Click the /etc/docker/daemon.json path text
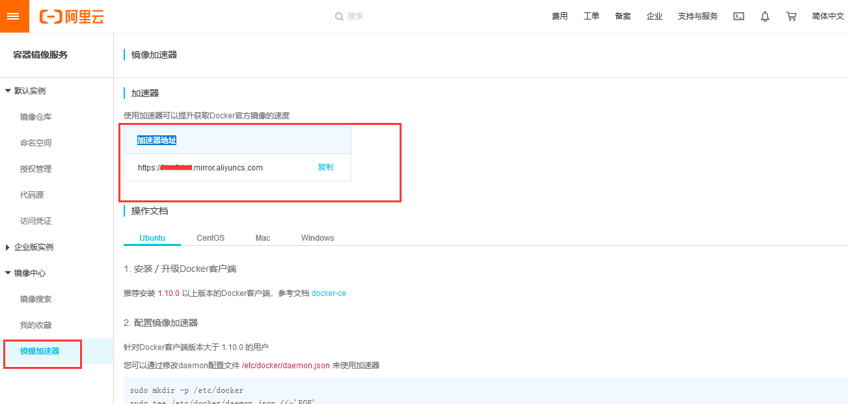This screenshot has width=848, height=404. coord(286,366)
